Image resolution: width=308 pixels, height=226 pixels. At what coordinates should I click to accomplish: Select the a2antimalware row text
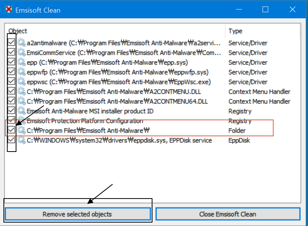[x=123, y=43]
